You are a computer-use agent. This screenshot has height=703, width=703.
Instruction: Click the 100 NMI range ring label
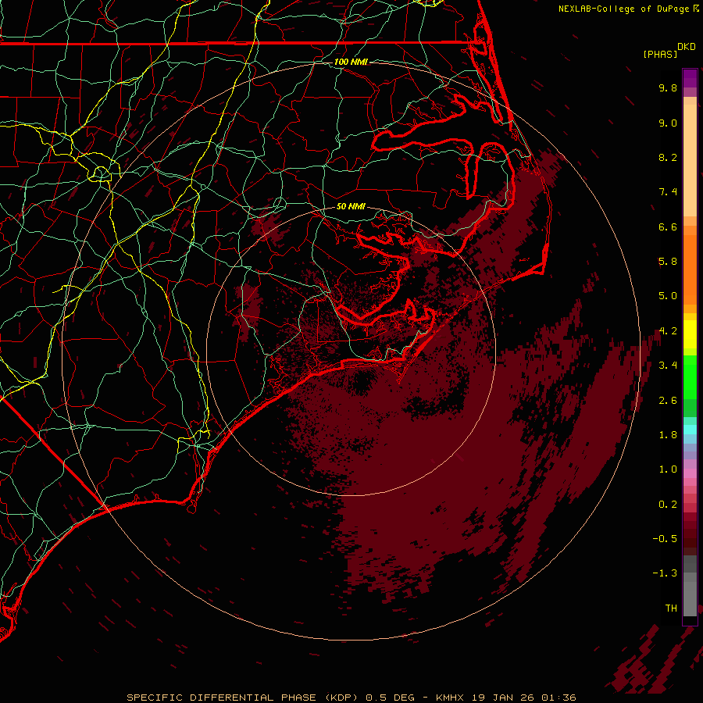(x=351, y=62)
